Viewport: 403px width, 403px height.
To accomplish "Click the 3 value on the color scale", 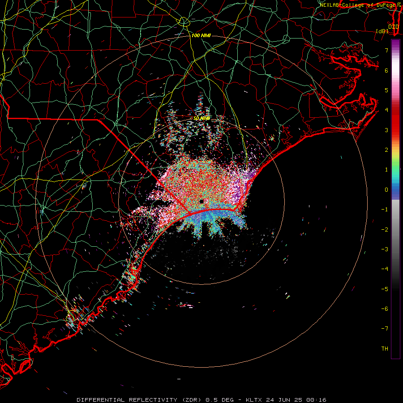I will pos(386,130).
